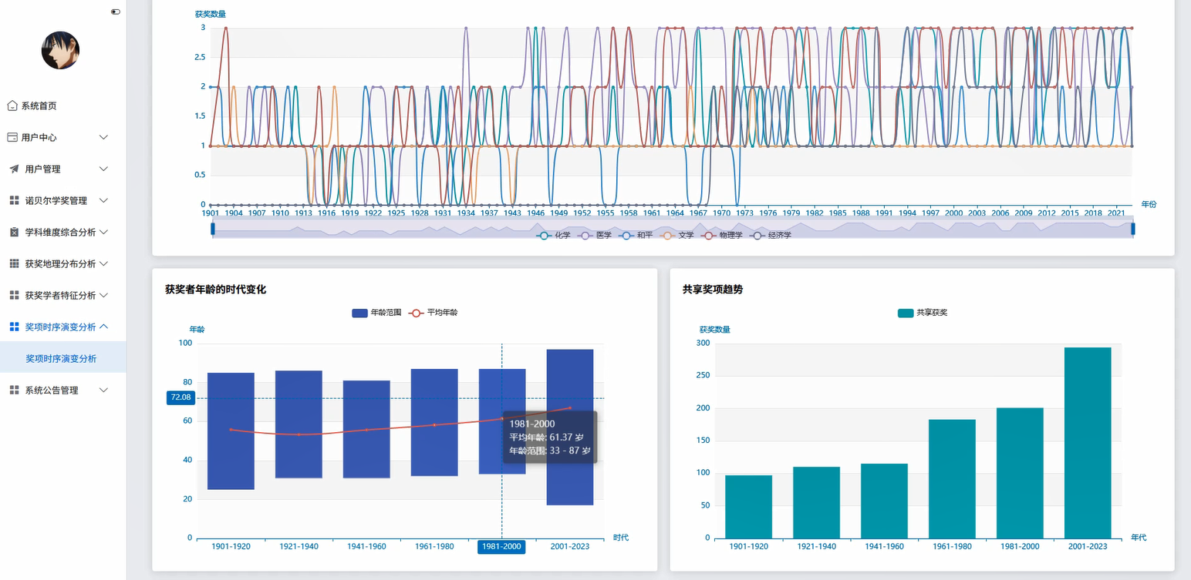The height and width of the screenshot is (580, 1191).
Task: Click the 1901 label on the year axis
Action: [x=211, y=213]
